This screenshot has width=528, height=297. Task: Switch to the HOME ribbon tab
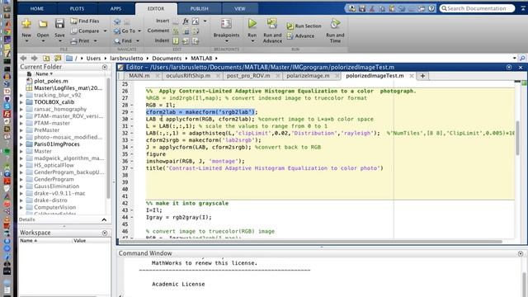pos(37,9)
